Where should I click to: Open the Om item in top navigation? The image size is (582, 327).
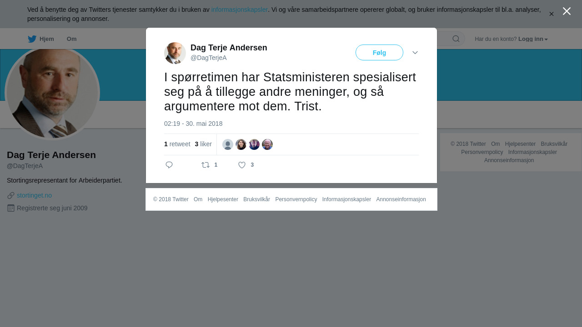[71, 39]
